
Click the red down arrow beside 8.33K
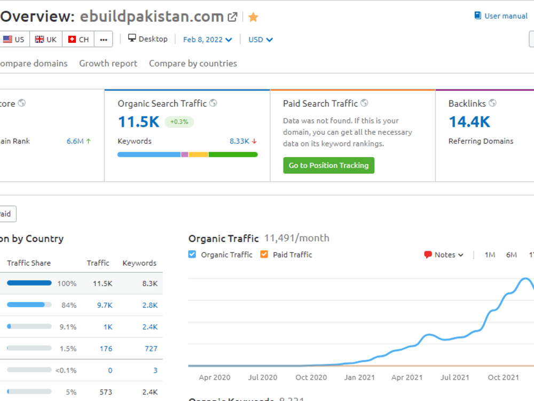tap(254, 141)
